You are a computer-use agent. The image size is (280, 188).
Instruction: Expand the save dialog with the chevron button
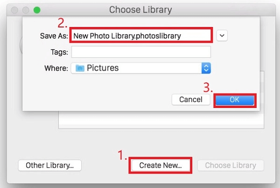pos(222,35)
